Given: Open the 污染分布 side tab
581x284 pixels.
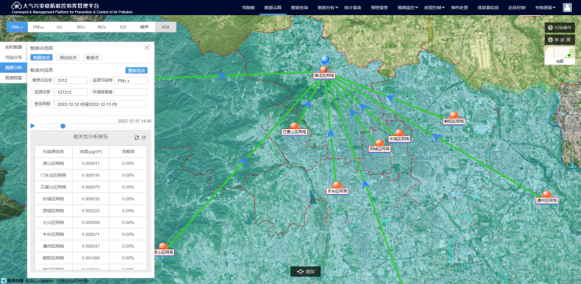Looking at the screenshot, I should coord(14,57).
